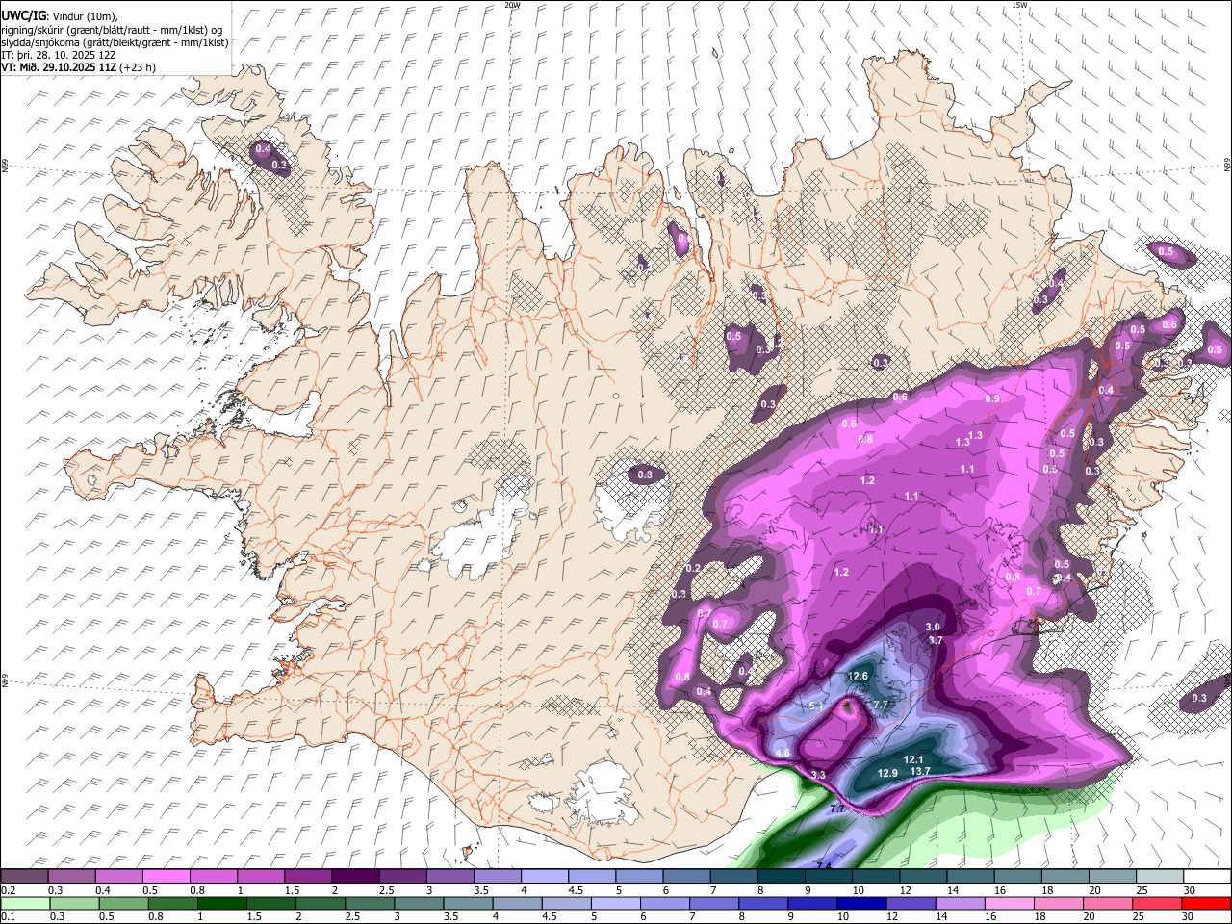Select the 7.7 value on the map
The image size is (1232, 924).
tap(880, 706)
